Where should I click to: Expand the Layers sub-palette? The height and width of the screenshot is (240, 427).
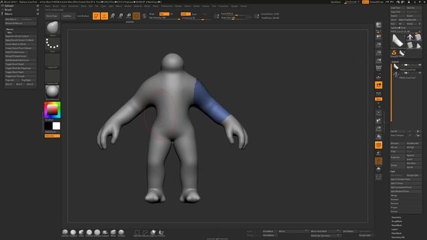(394, 229)
